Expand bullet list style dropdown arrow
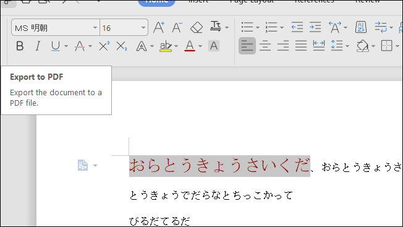 pos(258,27)
